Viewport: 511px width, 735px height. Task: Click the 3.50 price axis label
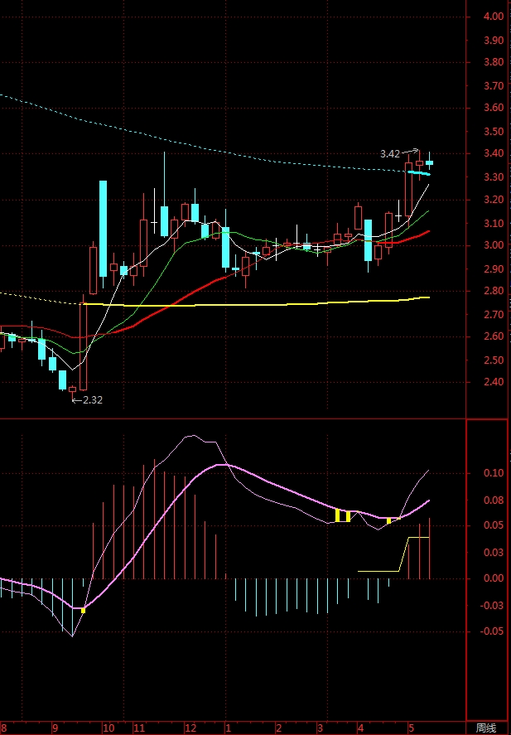pos(494,132)
